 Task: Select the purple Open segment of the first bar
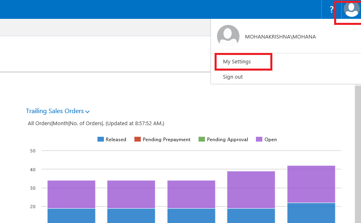tap(71, 194)
